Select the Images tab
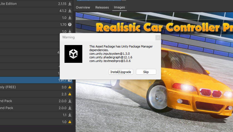The width and height of the screenshot is (233, 132). (x=119, y=7)
